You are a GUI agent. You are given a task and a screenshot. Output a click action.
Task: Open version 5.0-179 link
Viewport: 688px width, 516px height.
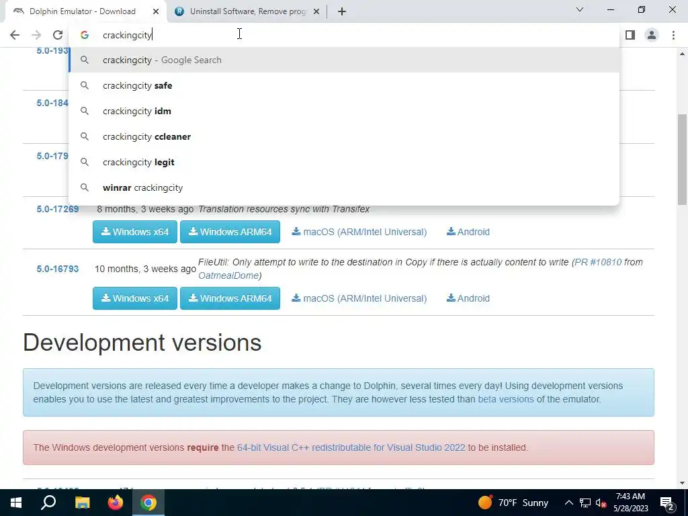[x=52, y=156]
